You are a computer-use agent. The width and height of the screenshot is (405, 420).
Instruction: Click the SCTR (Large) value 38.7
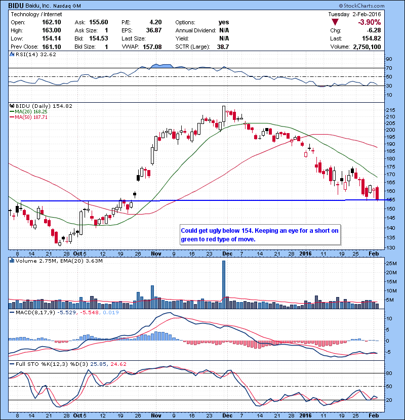coord(223,47)
